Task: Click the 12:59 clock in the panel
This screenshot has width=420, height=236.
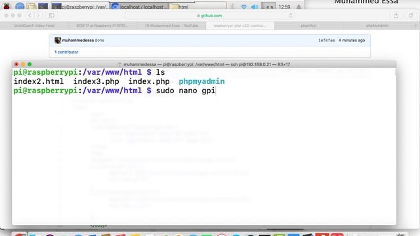Action: [x=284, y=7]
